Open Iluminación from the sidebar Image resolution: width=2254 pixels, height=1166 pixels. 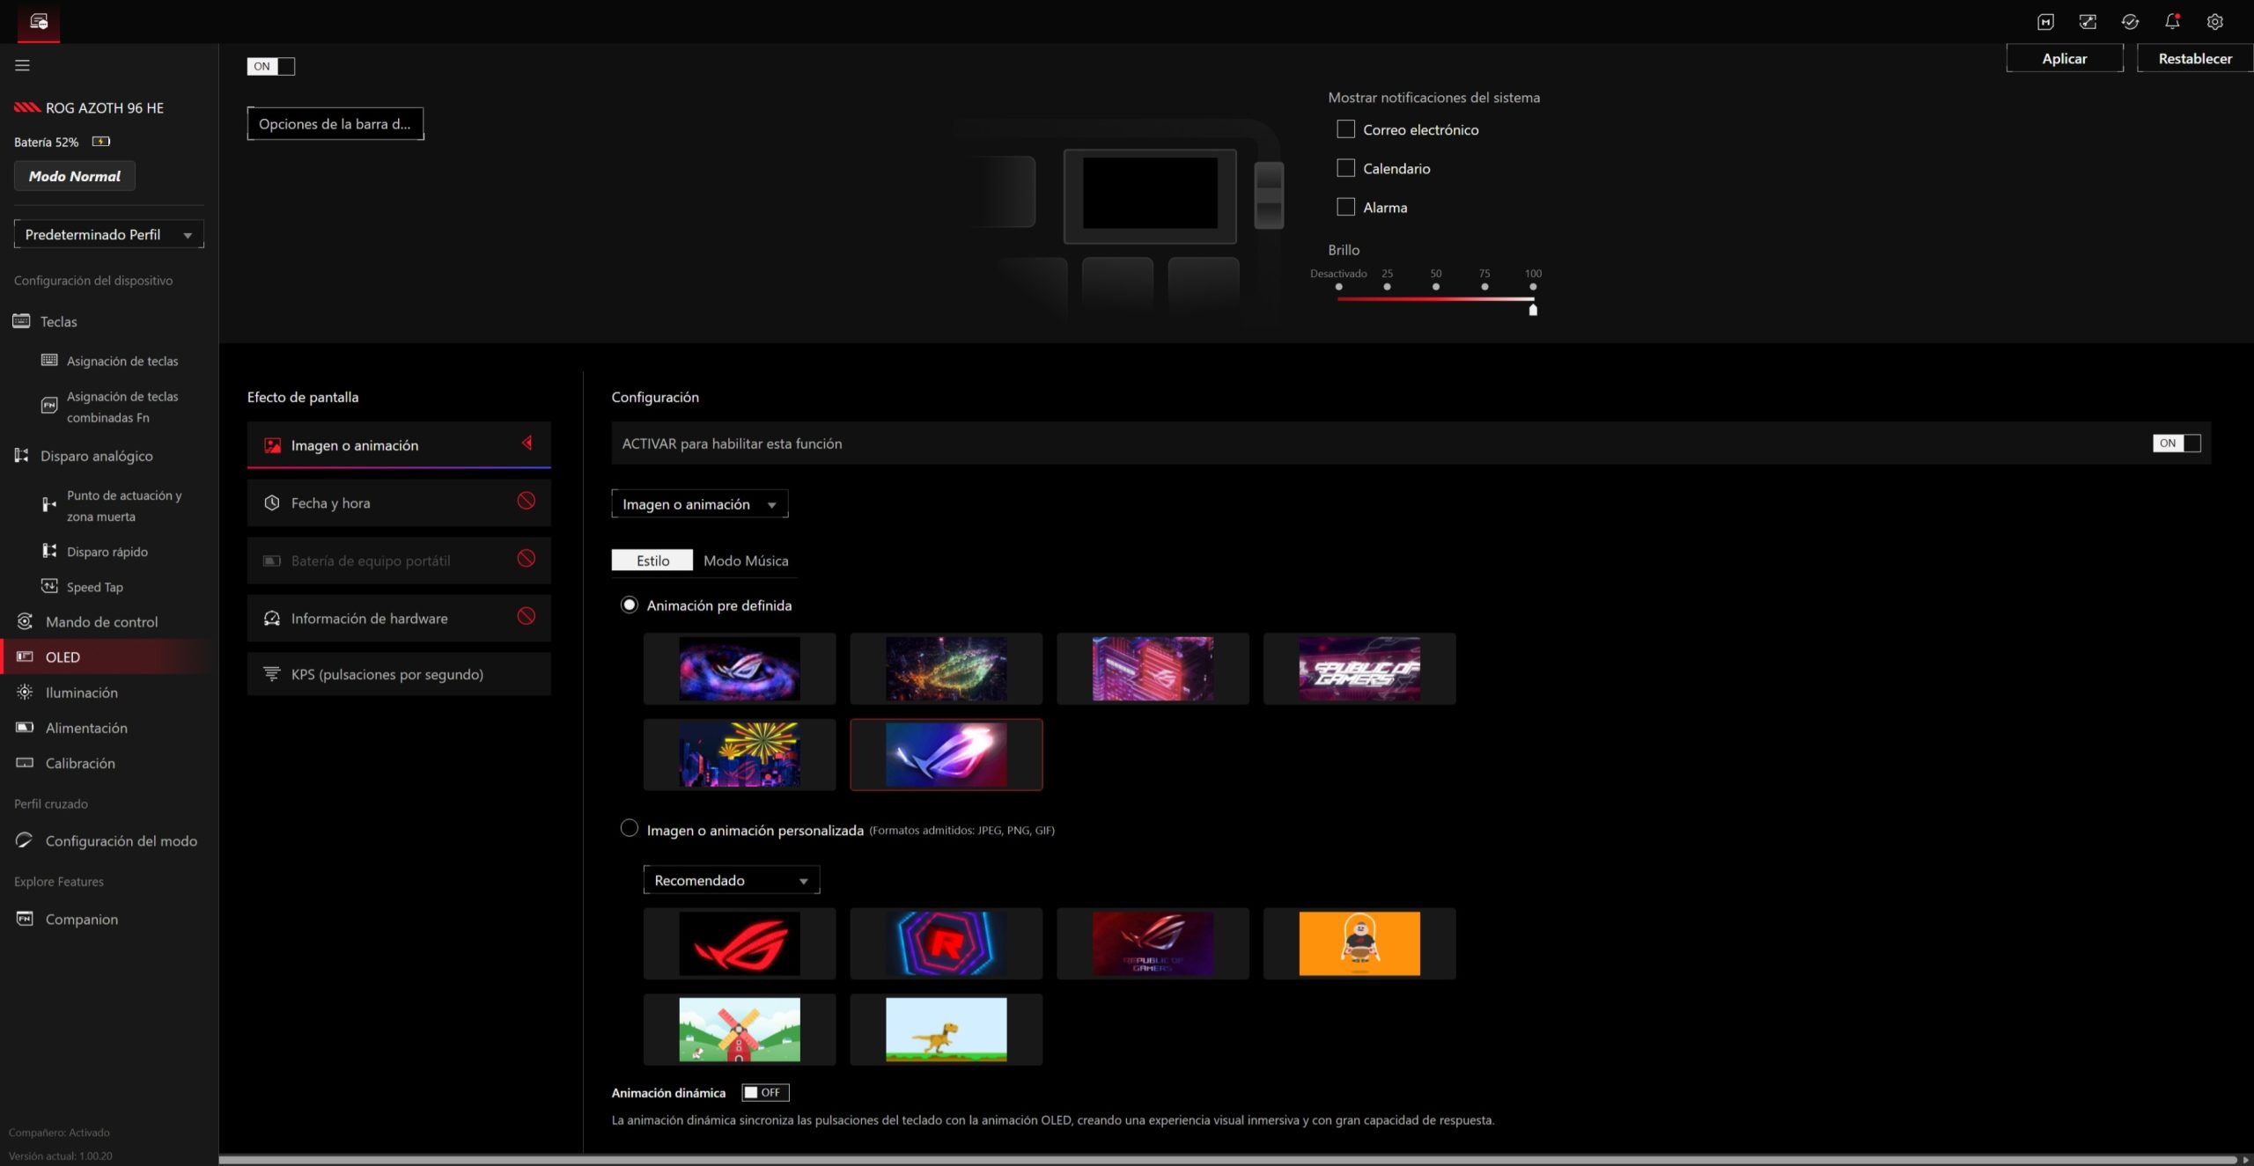tap(81, 693)
